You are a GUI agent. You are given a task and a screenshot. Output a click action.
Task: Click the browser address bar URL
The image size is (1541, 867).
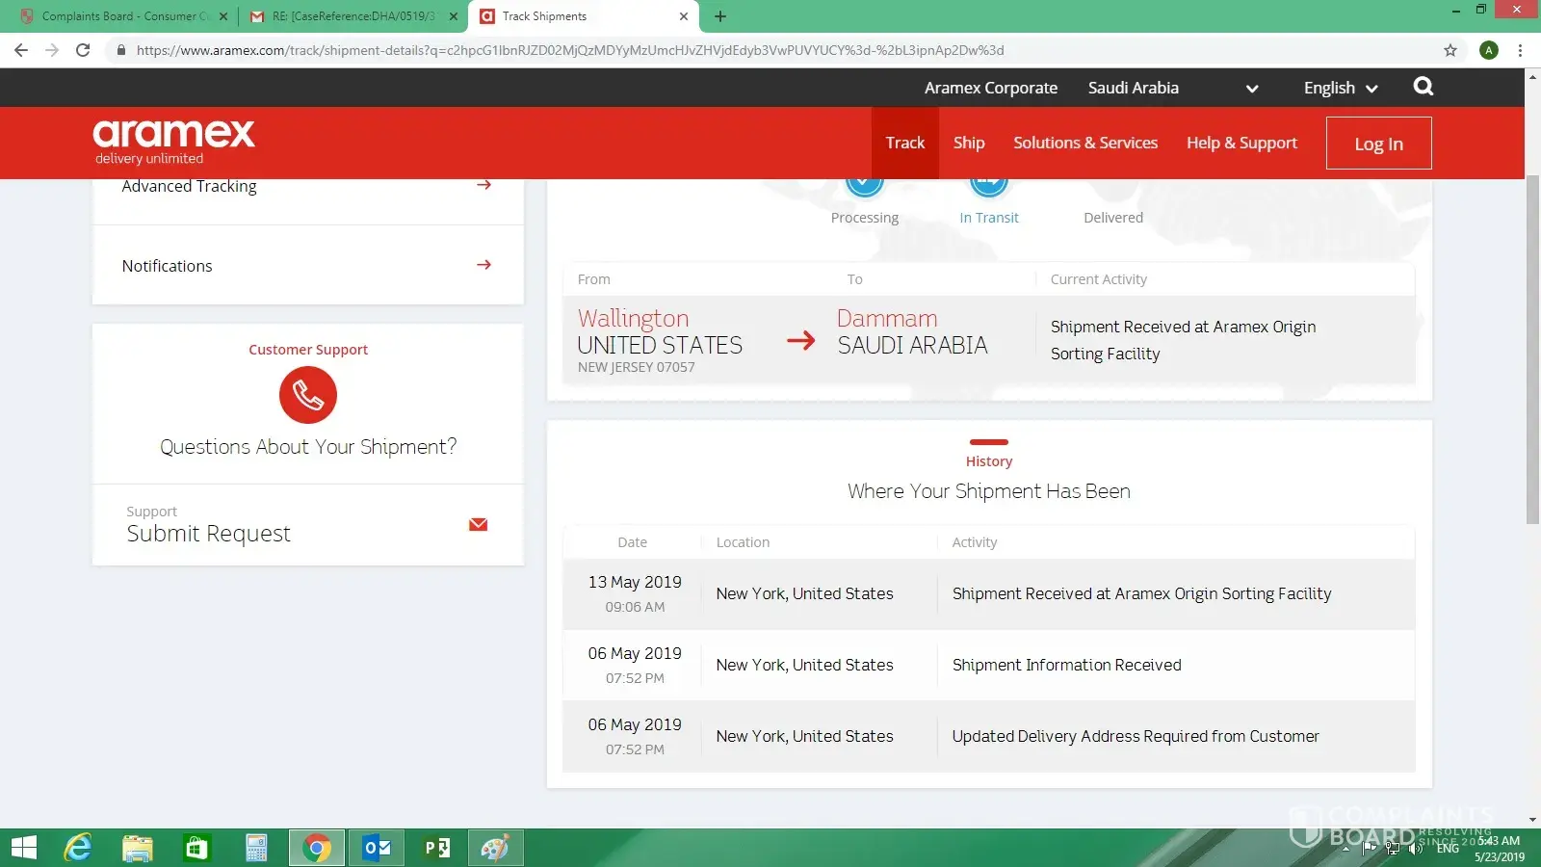pyautogui.click(x=570, y=50)
